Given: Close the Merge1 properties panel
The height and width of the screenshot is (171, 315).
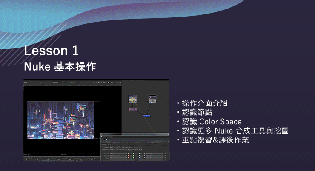Looking at the screenshot, I should [166, 142].
